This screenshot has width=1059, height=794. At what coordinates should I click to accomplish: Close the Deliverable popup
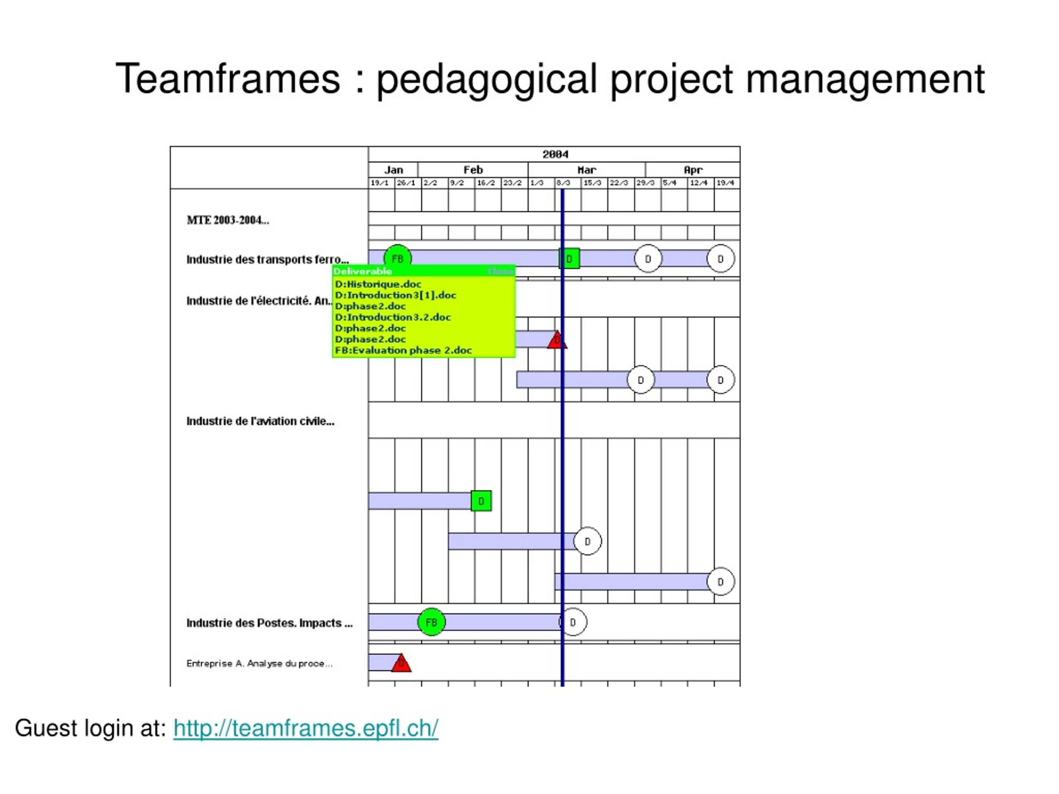click(500, 271)
